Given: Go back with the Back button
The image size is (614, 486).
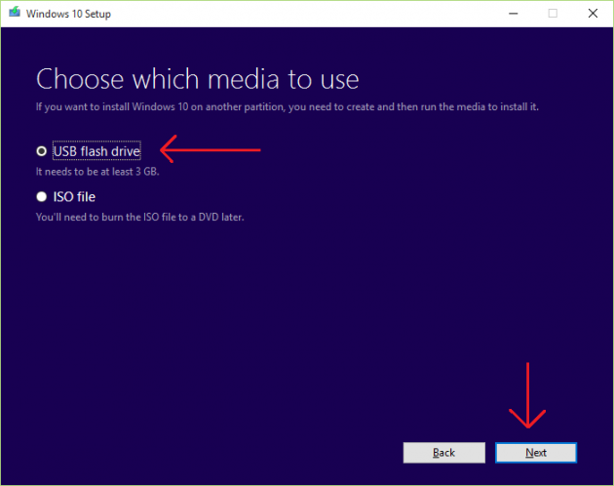Looking at the screenshot, I should click(444, 453).
